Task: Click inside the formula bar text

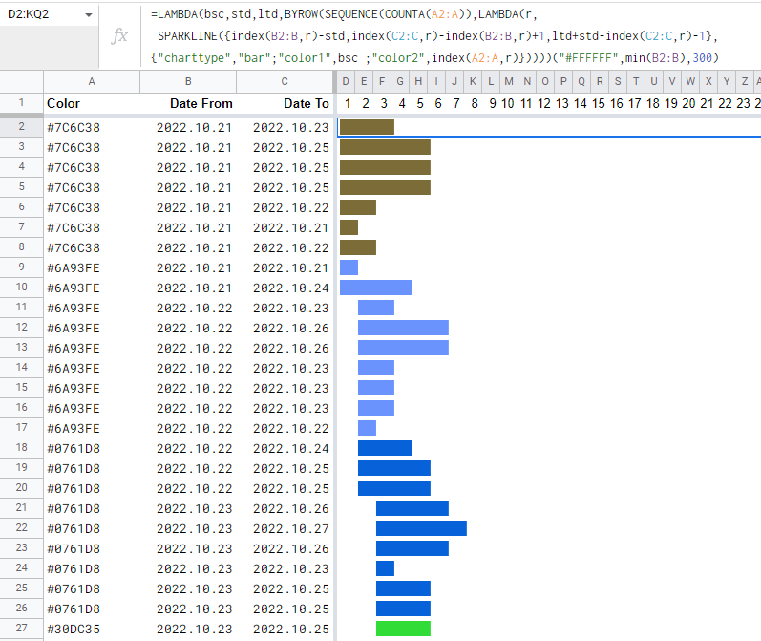Action: pos(434,36)
